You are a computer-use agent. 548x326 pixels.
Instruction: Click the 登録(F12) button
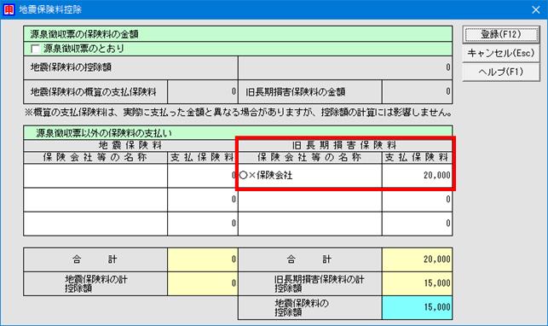click(x=501, y=34)
